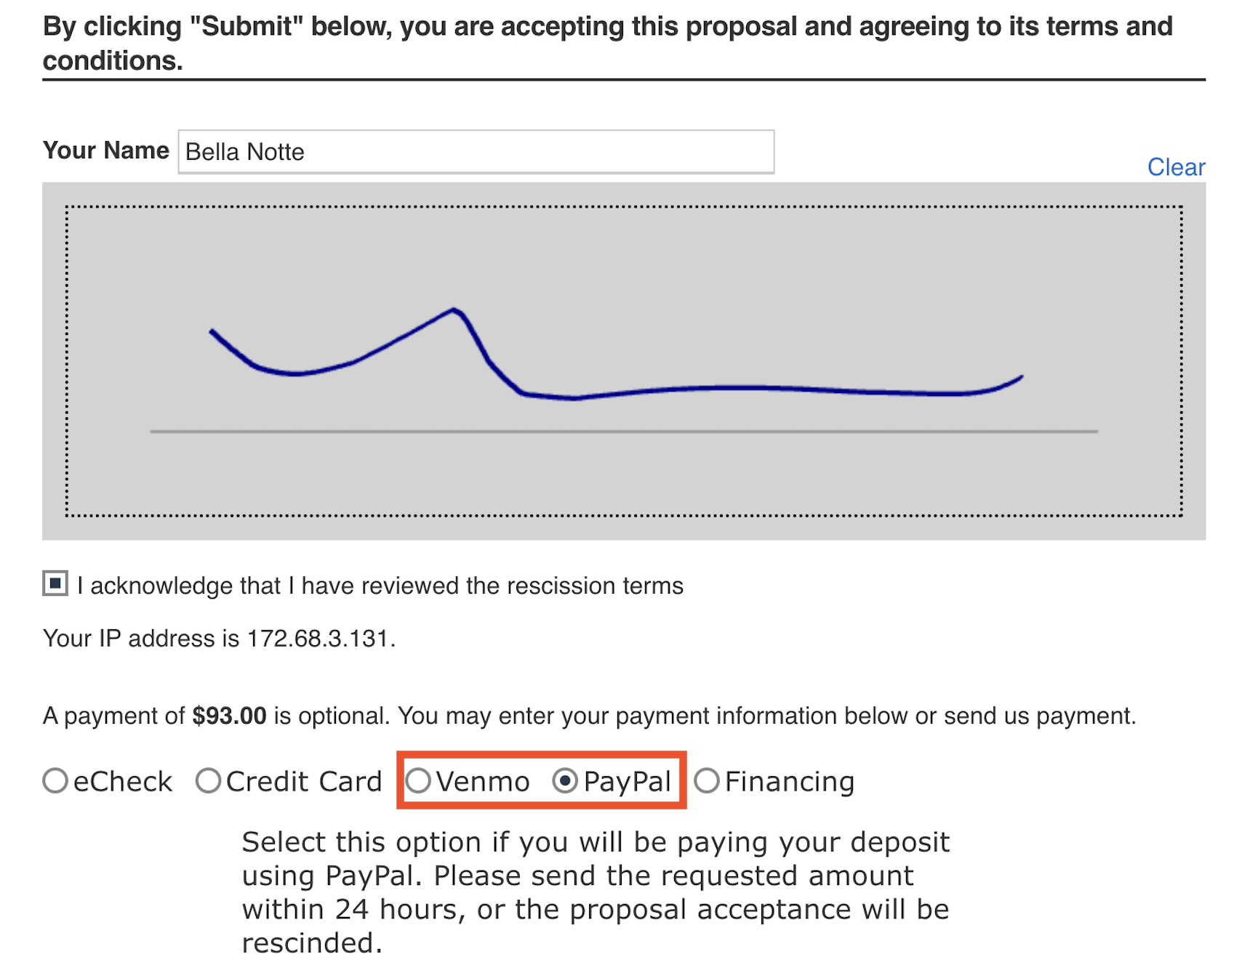The width and height of the screenshot is (1242, 978).
Task: Choose the Financing payment option
Action: click(707, 781)
